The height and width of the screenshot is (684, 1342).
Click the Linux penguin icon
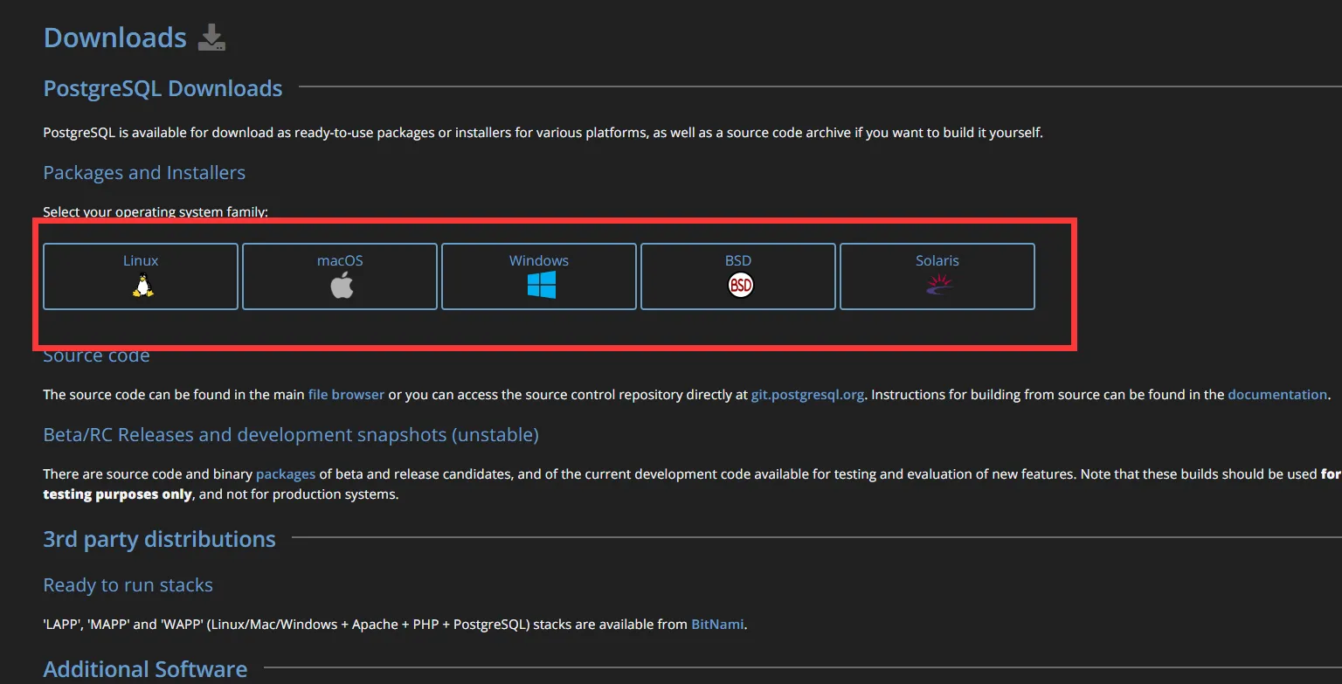point(142,285)
